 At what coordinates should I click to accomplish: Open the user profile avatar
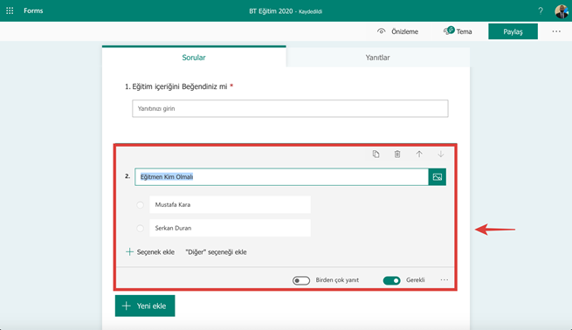pos(562,11)
